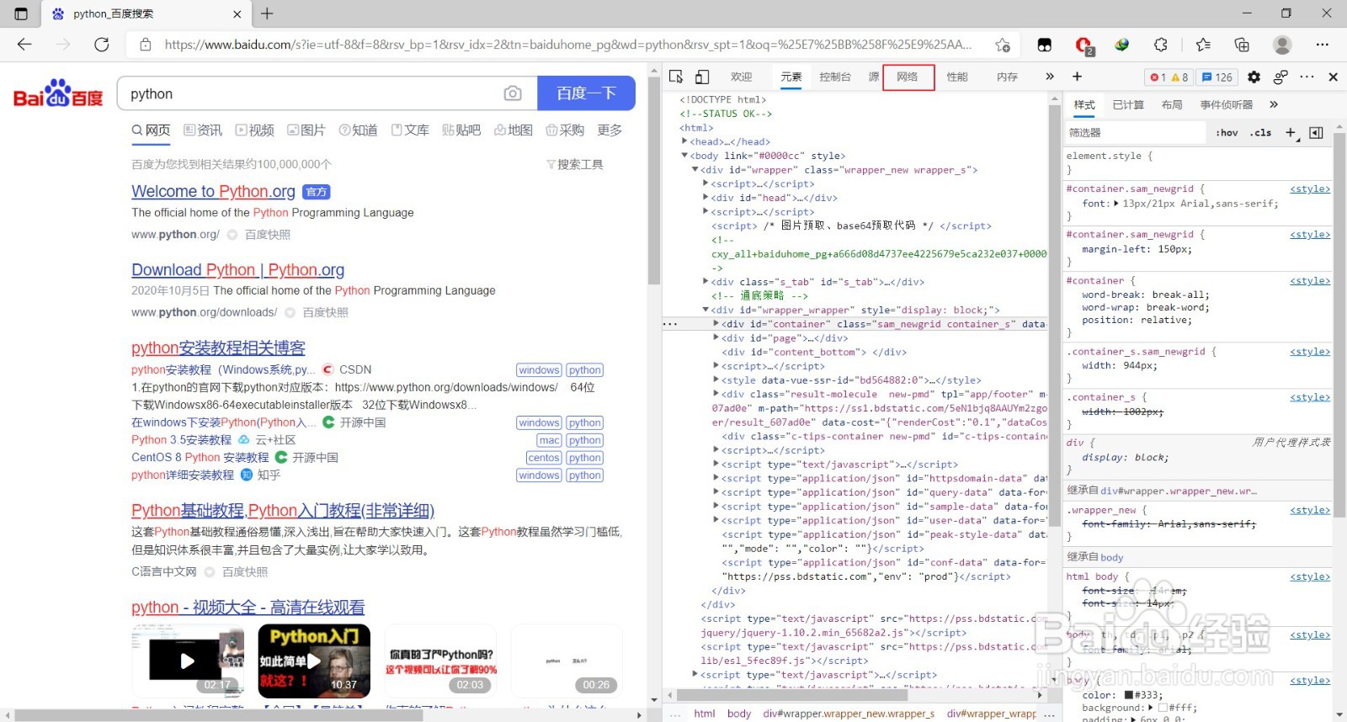Show more DevTools tabs chevron
The image size is (1347, 722).
point(1049,77)
